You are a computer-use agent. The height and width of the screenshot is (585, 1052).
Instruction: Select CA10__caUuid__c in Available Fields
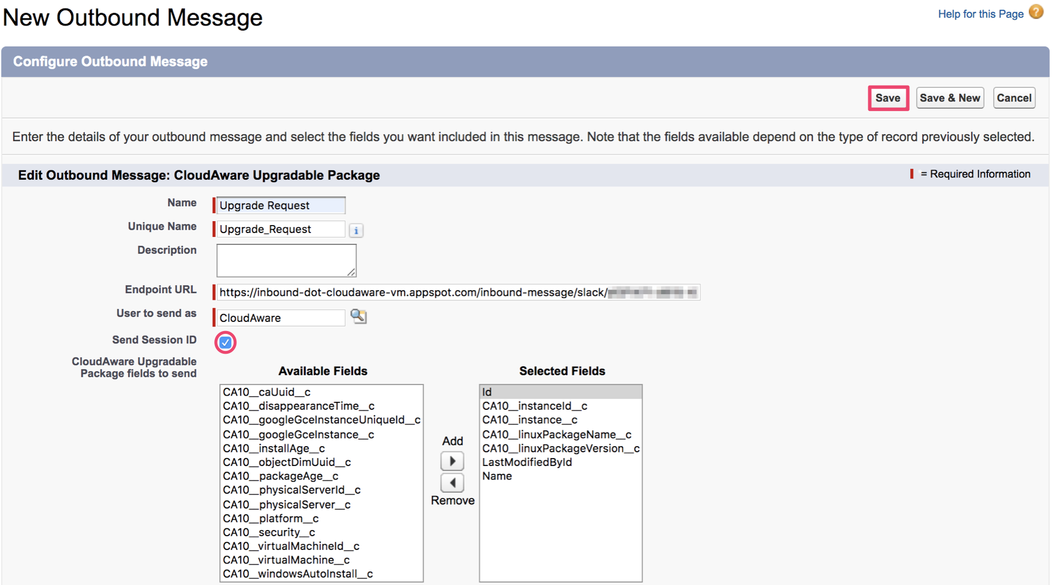pyautogui.click(x=266, y=392)
